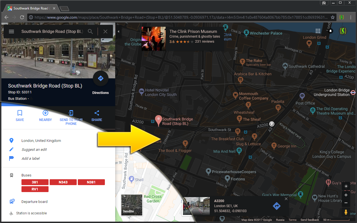Select the London Grind cafe marker
This screenshot has height=223, width=357.
click(x=309, y=43)
